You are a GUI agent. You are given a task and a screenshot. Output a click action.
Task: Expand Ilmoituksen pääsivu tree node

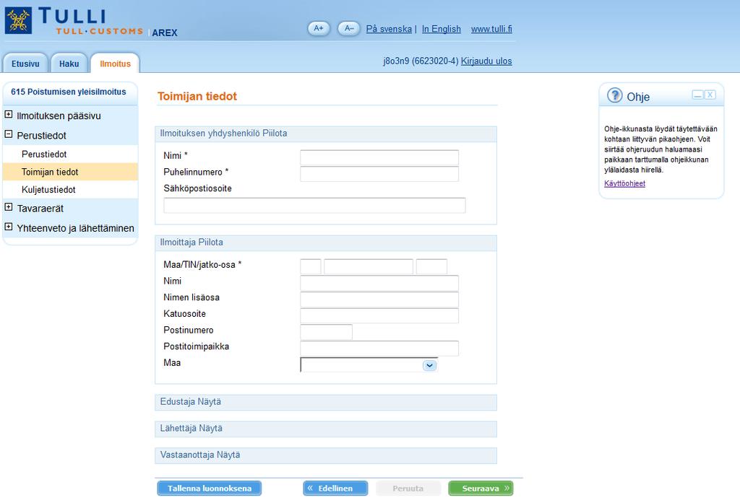point(9,115)
